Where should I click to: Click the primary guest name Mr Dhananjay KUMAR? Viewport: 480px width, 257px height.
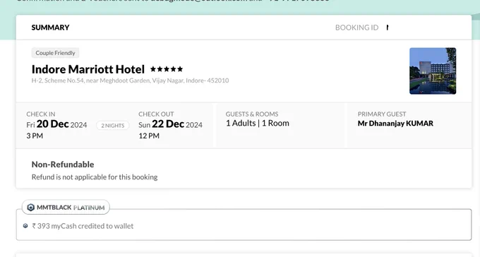(395, 124)
